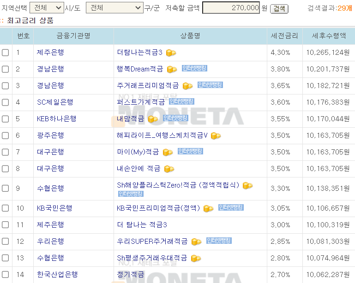Image resolution: width=355 pixels, height=283 pixels.
Task: Open the 더탐나는적금3 product link
Action: click(140, 53)
